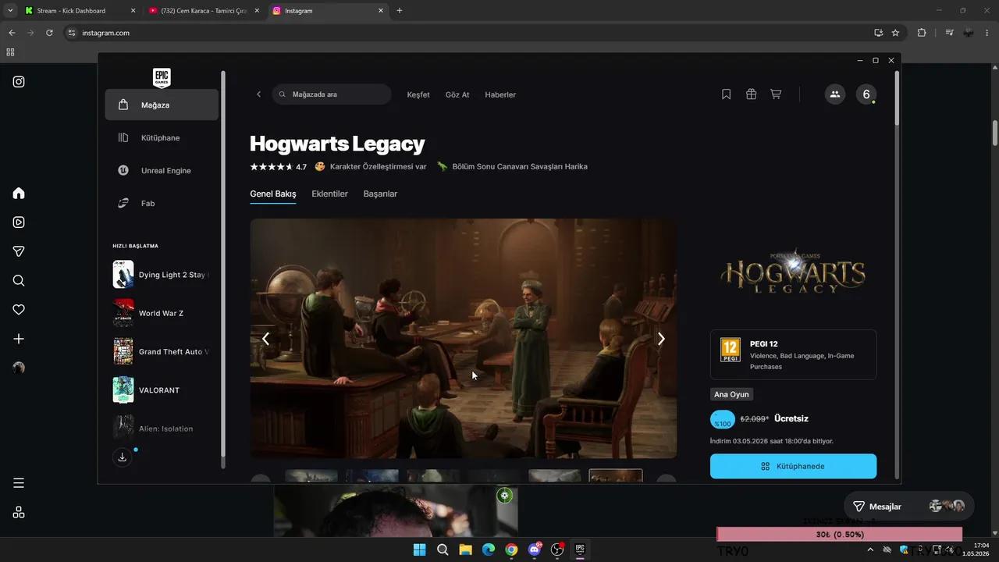Open Instagram hamburger more menu
The image size is (999, 562).
pyautogui.click(x=19, y=483)
